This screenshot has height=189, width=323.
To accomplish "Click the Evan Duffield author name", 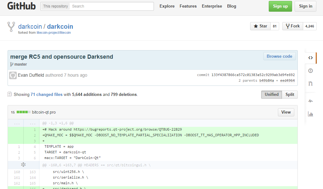I will coord(31,75).
